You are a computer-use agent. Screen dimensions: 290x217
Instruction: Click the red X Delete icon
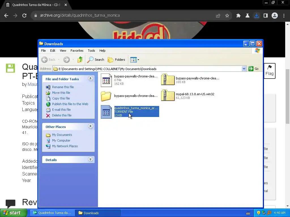pos(48,116)
